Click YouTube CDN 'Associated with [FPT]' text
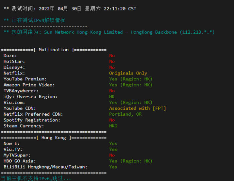Viewport: 234px width, 181px height. (138, 108)
